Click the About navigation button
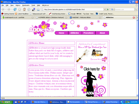 click(x=102, y=33)
